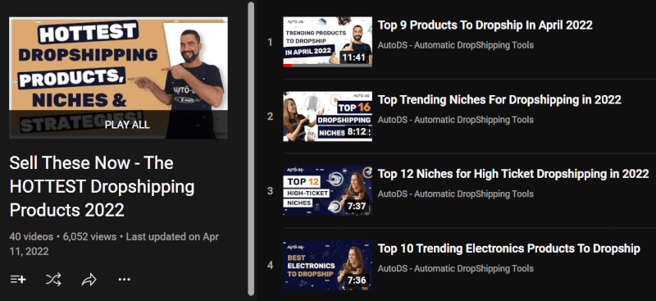Open the Top 16 Dropshipping Niches thumbnail

[327, 116]
